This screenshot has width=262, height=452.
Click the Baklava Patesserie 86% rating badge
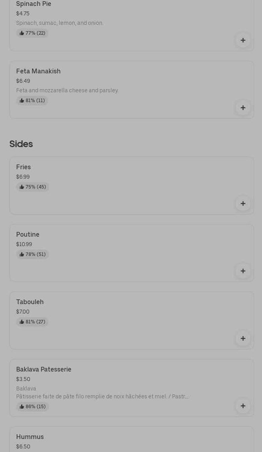[x=32, y=407]
